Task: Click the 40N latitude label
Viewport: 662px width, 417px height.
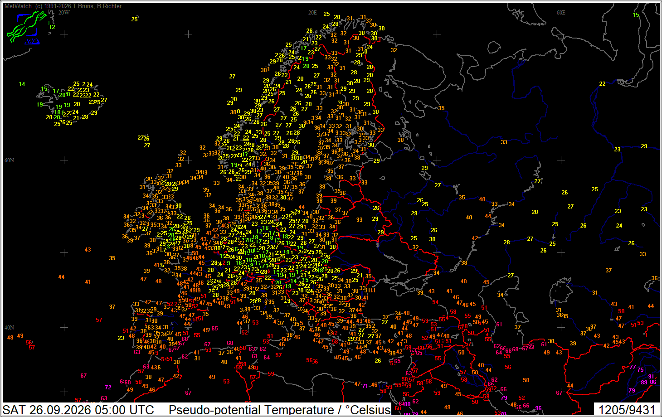Action: tap(9, 328)
